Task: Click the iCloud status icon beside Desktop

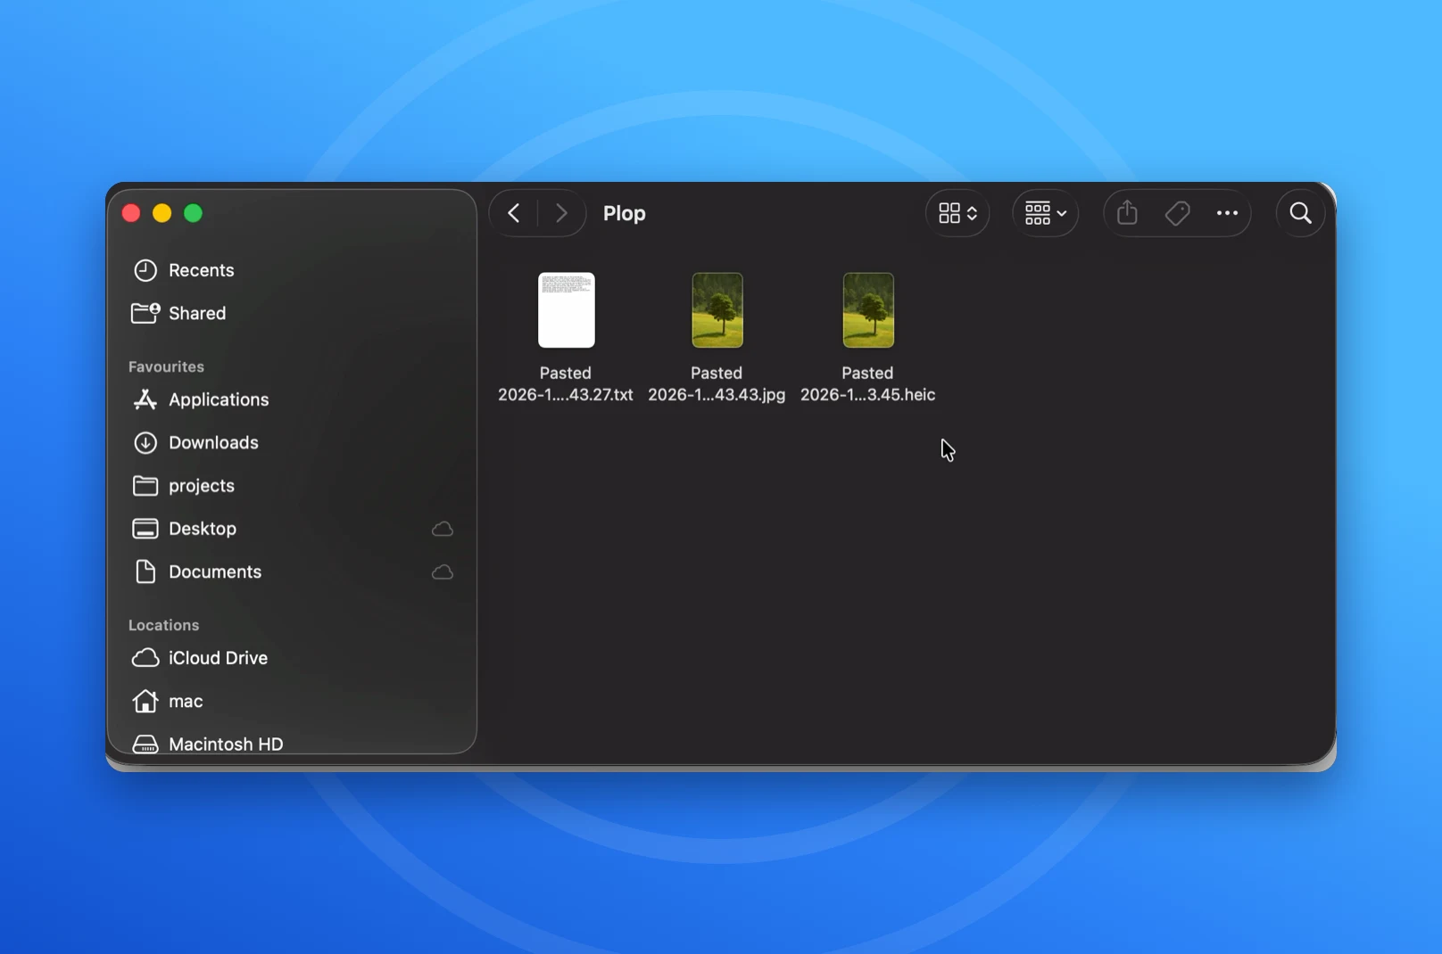Action: [443, 529]
